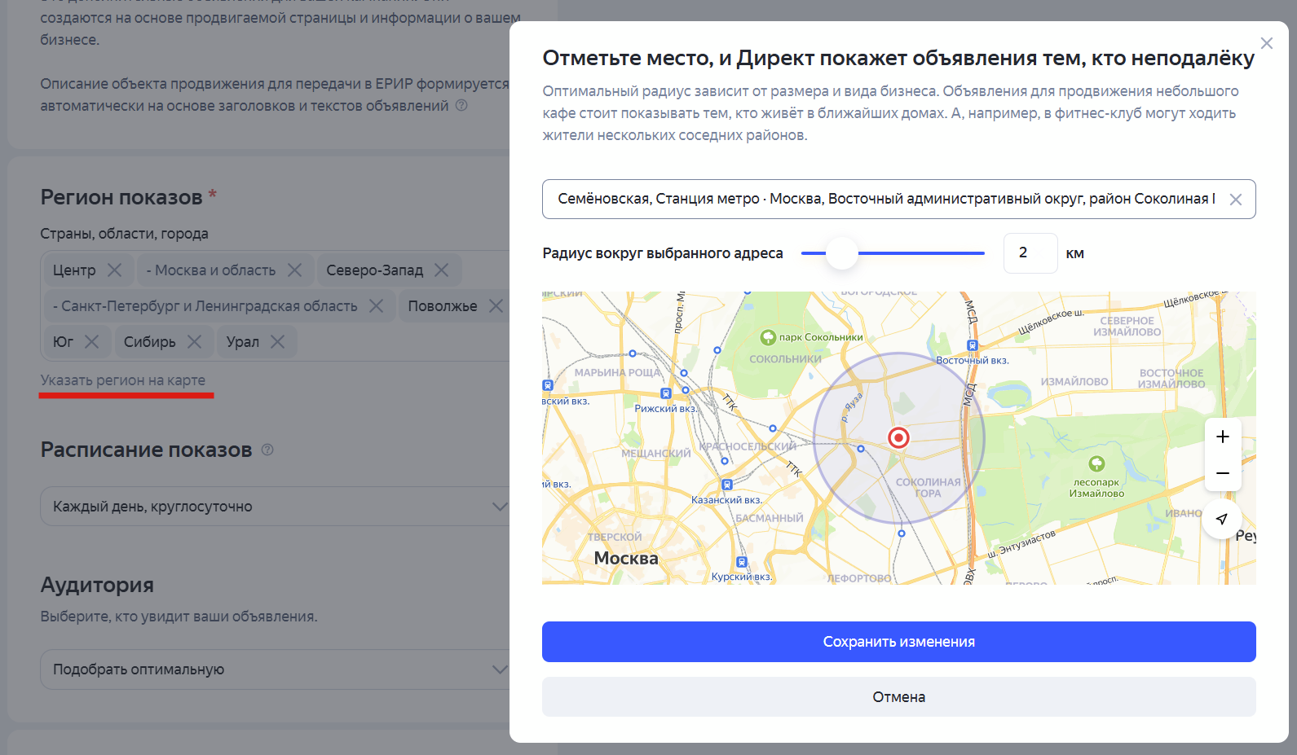The width and height of the screenshot is (1297, 755).
Task: Click the Казанский вкз. station icon on the map
Action: tap(727, 485)
